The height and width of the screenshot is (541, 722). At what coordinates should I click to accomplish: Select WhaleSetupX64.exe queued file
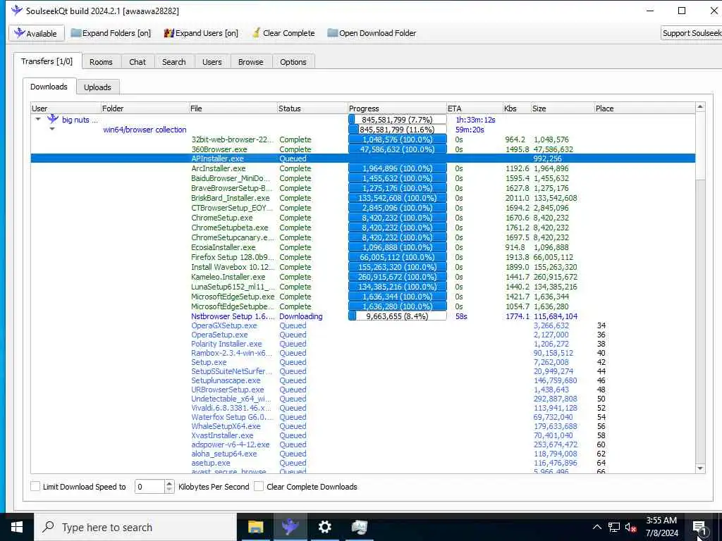pyautogui.click(x=363, y=426)
